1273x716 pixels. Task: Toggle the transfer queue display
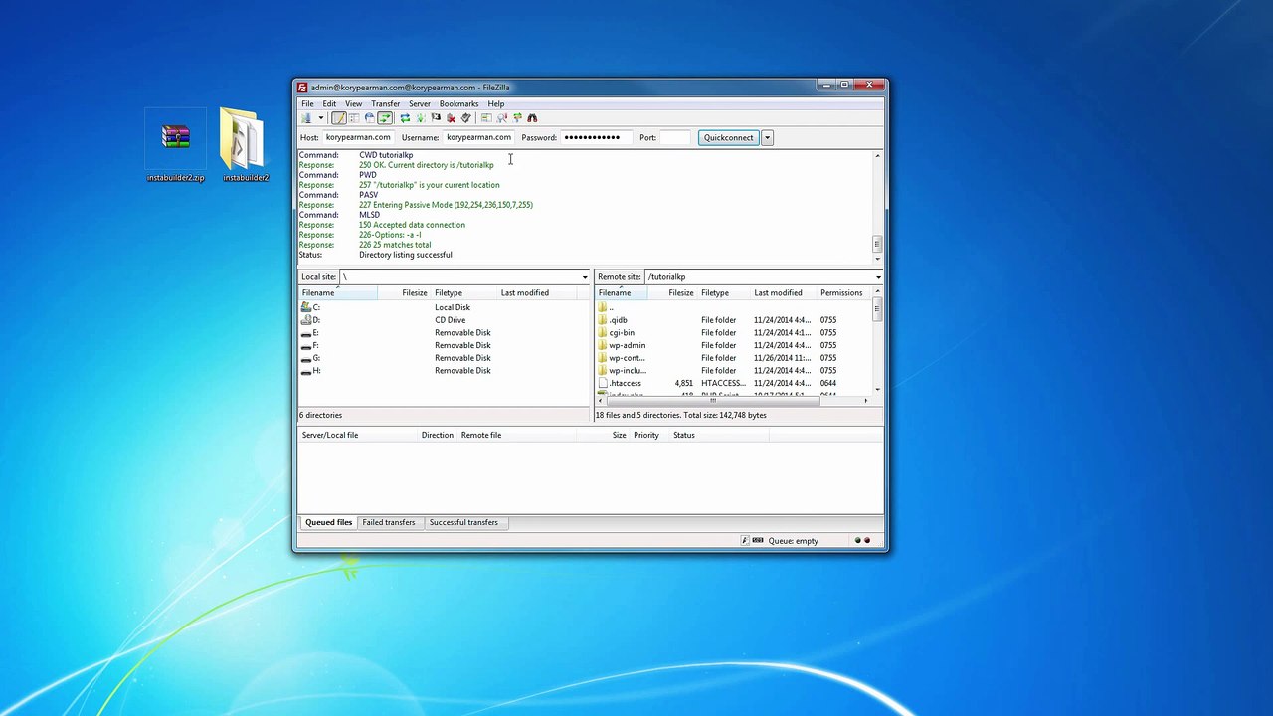385,118
